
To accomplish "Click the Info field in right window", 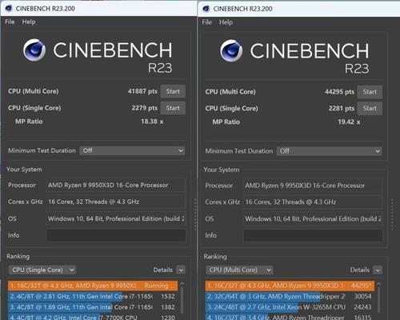I will click(x=313, y=236).
